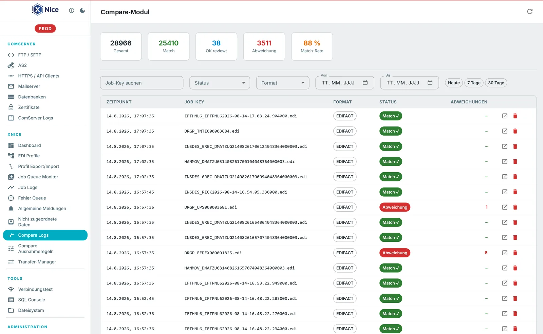The width and height of the screenshot is (543, 334).
Task: Open details of the DRGP_TNTI000003684.edi row
Action: [505, 131]
